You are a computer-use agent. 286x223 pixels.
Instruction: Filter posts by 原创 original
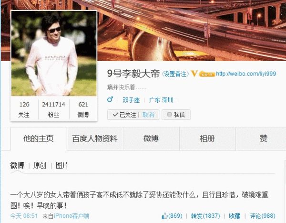tap(40, 165)
